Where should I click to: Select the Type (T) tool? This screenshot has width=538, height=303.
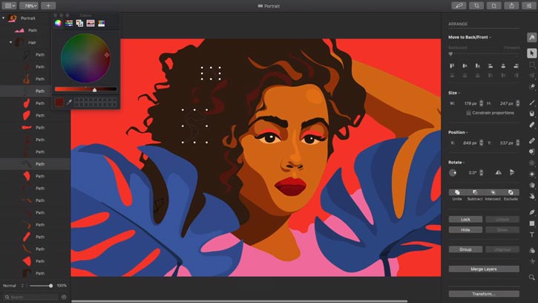(532, 235)
